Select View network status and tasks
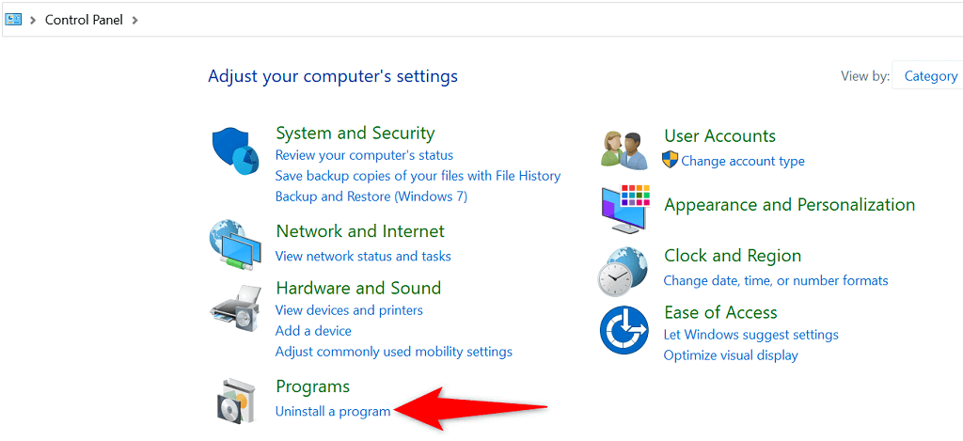Viewport: 963px width, 441px height. [363, 256]
